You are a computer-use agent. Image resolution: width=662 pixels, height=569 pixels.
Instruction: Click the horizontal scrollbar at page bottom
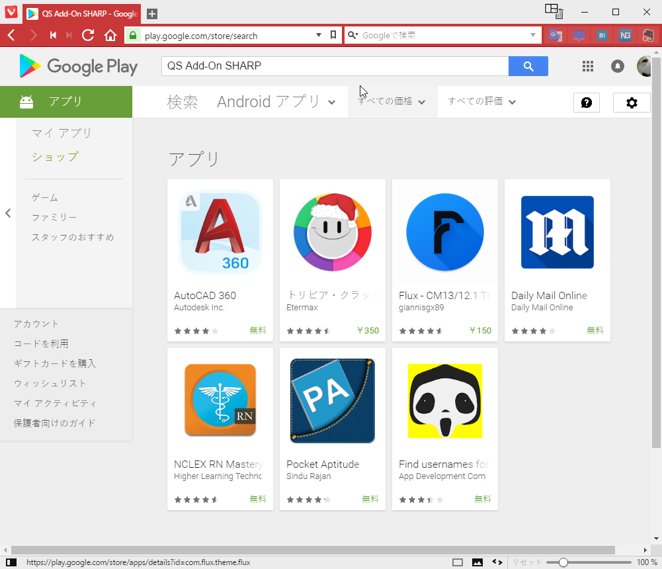[x=313, y=550]
